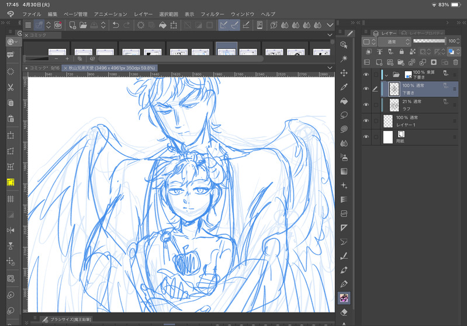Select the Fill bucket tool in tool palette
Viewport: 467px width, 326px height.
pos(344,101)
